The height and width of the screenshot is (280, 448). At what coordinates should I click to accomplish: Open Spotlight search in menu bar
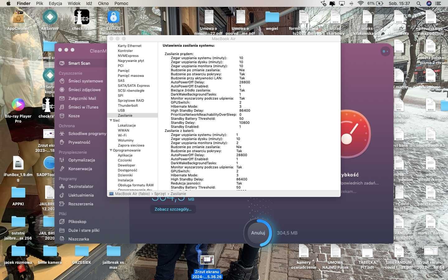pos(419,3)
